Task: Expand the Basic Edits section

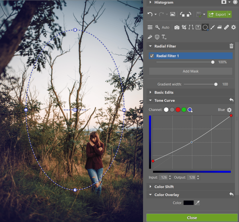Action: pos(150,92)
